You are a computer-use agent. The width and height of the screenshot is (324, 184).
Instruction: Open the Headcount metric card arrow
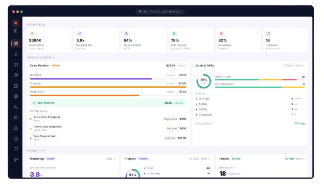tap(304, 33)
